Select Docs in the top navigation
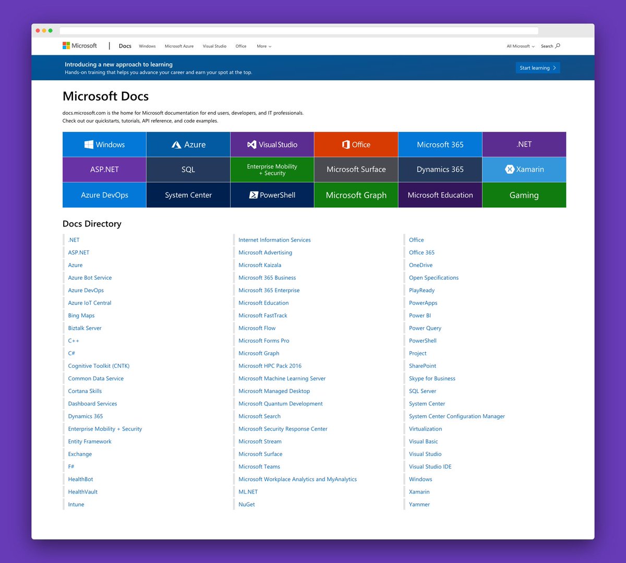 click(125, 46)
